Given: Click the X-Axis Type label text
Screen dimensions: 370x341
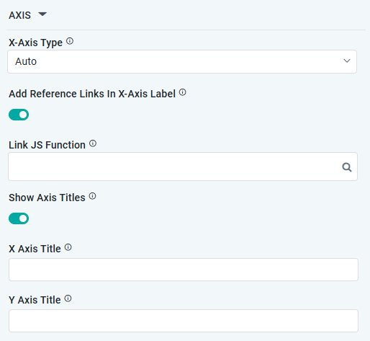Looking at the screenshot, I should [35, 43].
